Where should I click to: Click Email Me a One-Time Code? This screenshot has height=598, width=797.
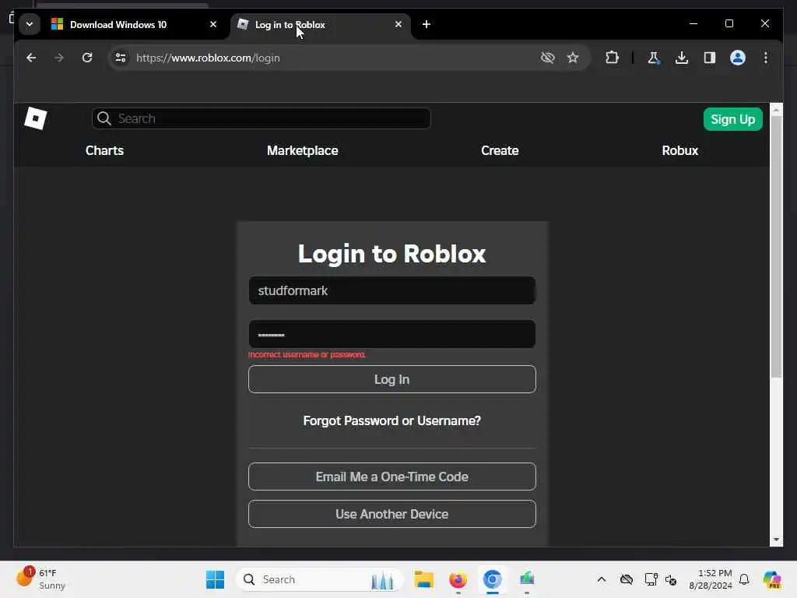tap(392, 477)
